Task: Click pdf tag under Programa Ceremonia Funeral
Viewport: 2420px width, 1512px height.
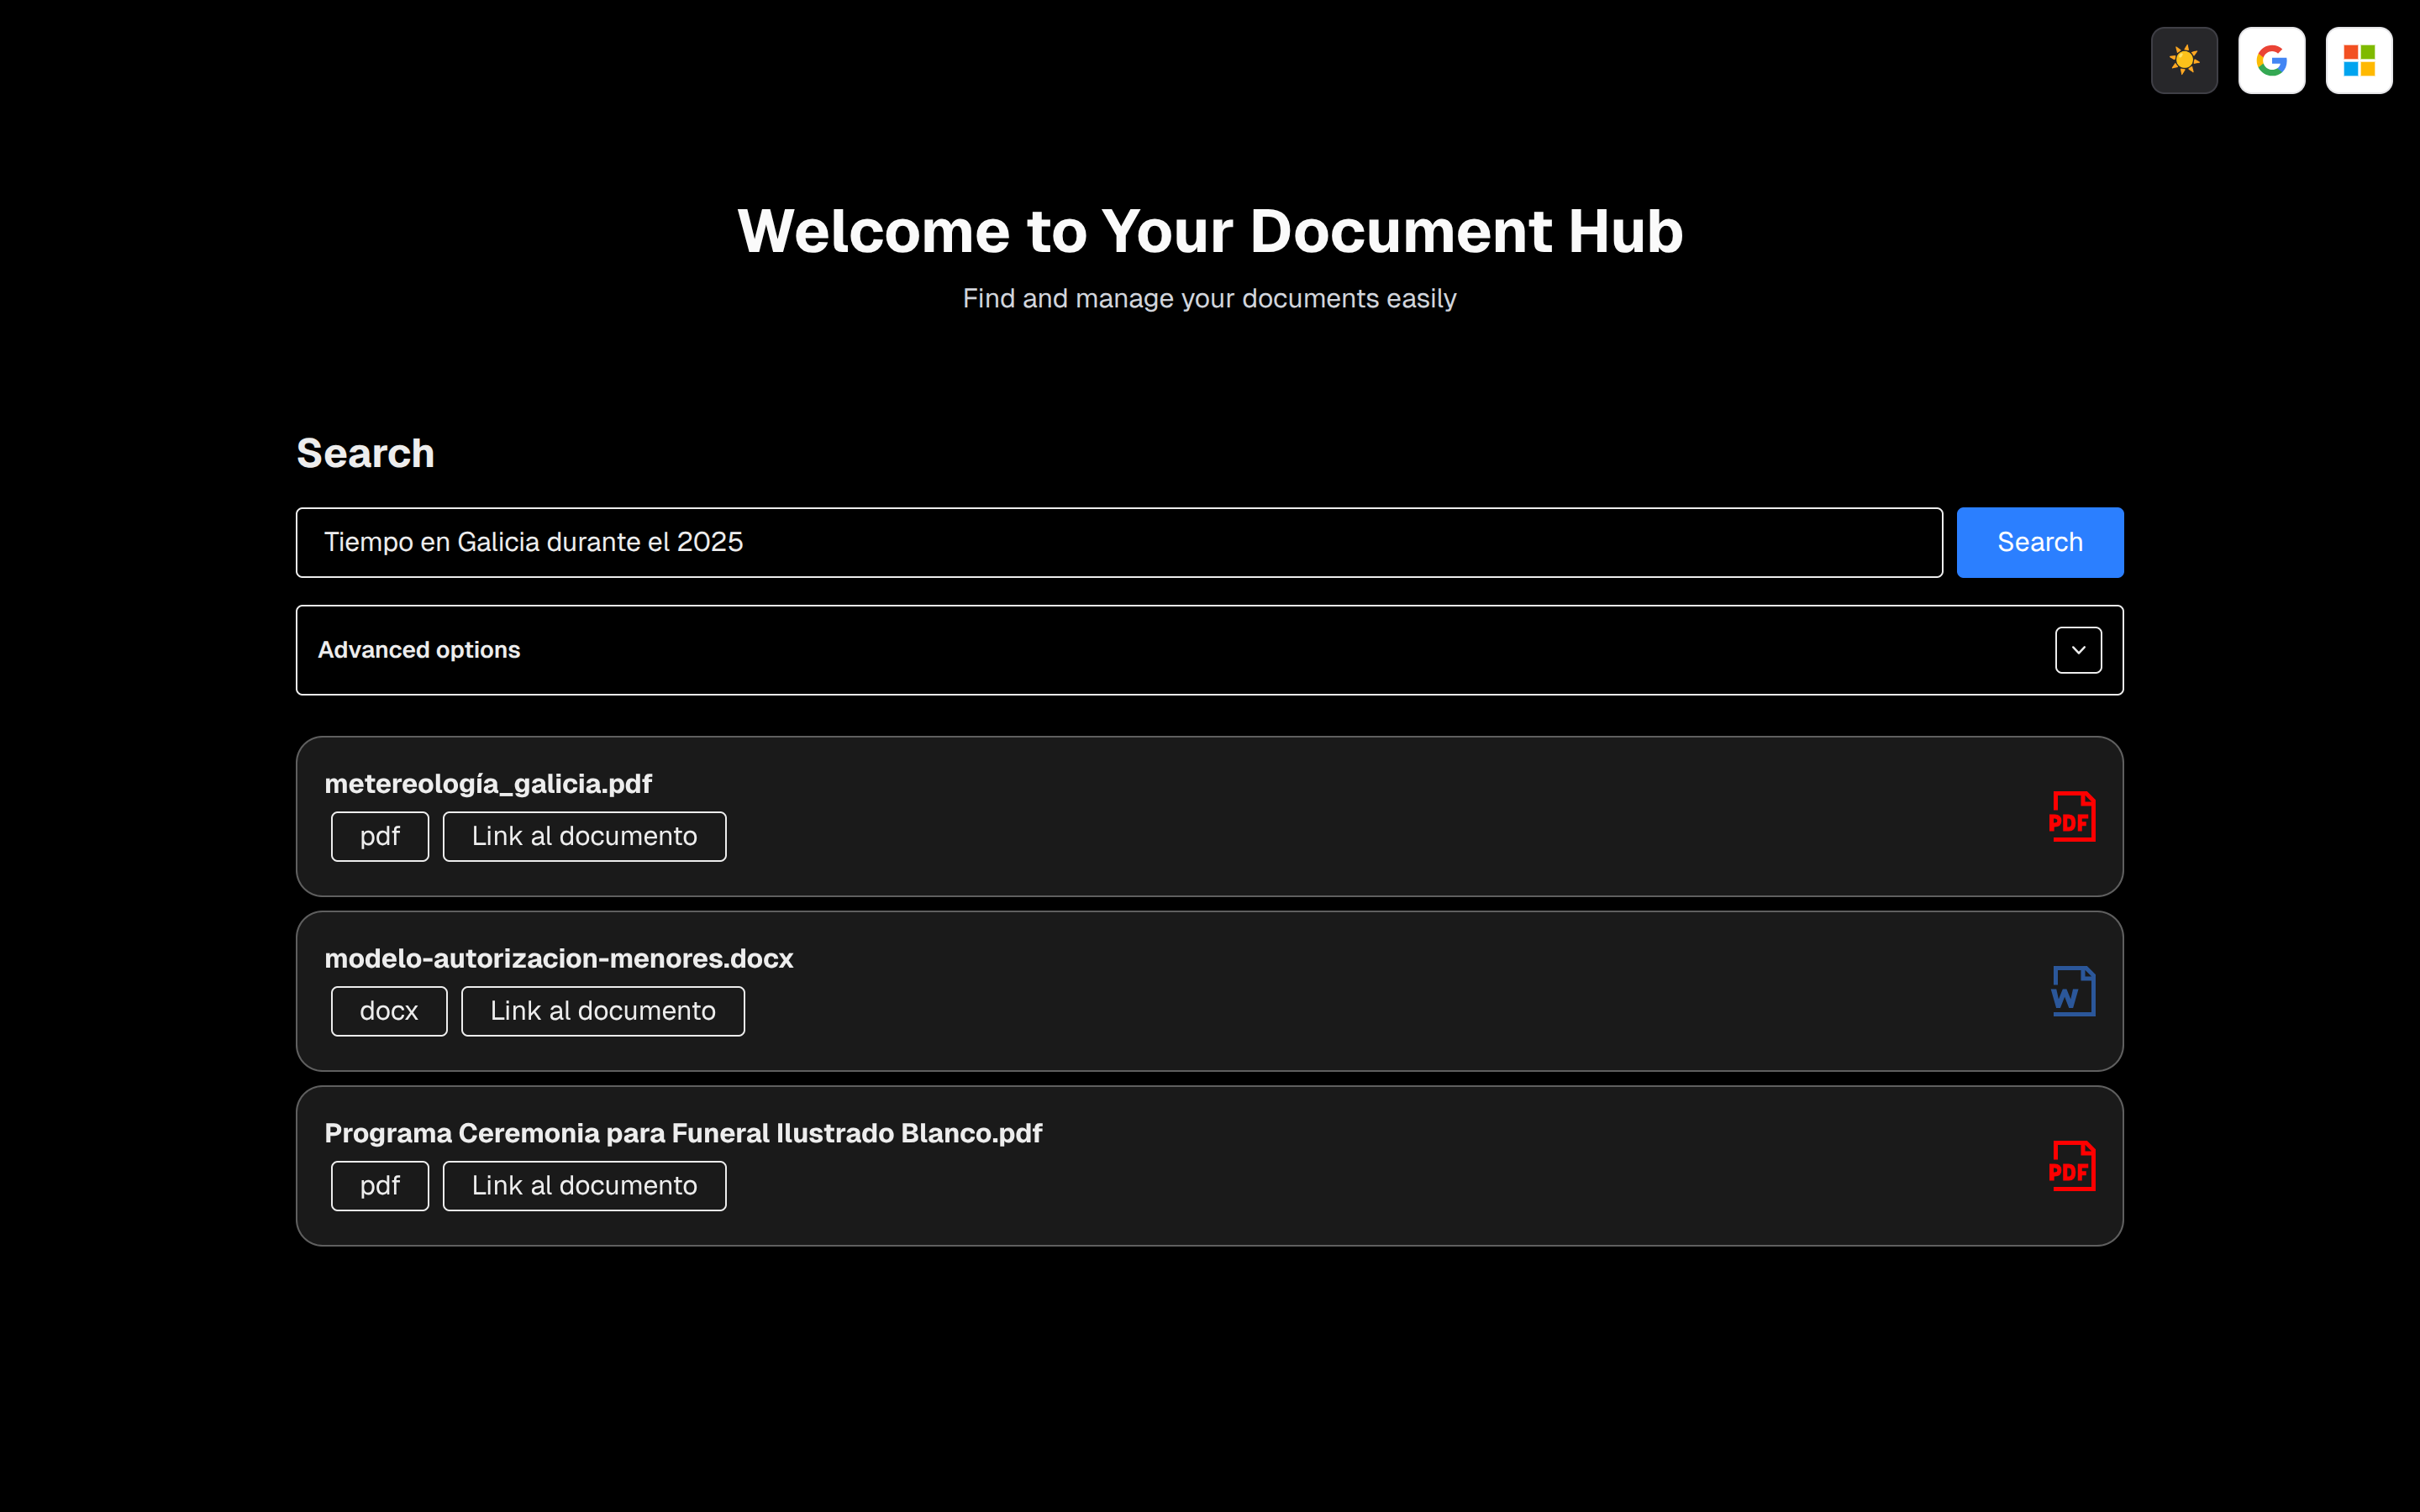Action: (x=380, y=1185)
